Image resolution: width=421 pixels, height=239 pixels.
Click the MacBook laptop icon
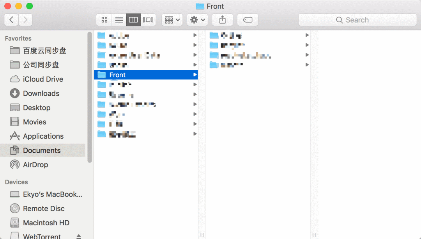(14, 194)
